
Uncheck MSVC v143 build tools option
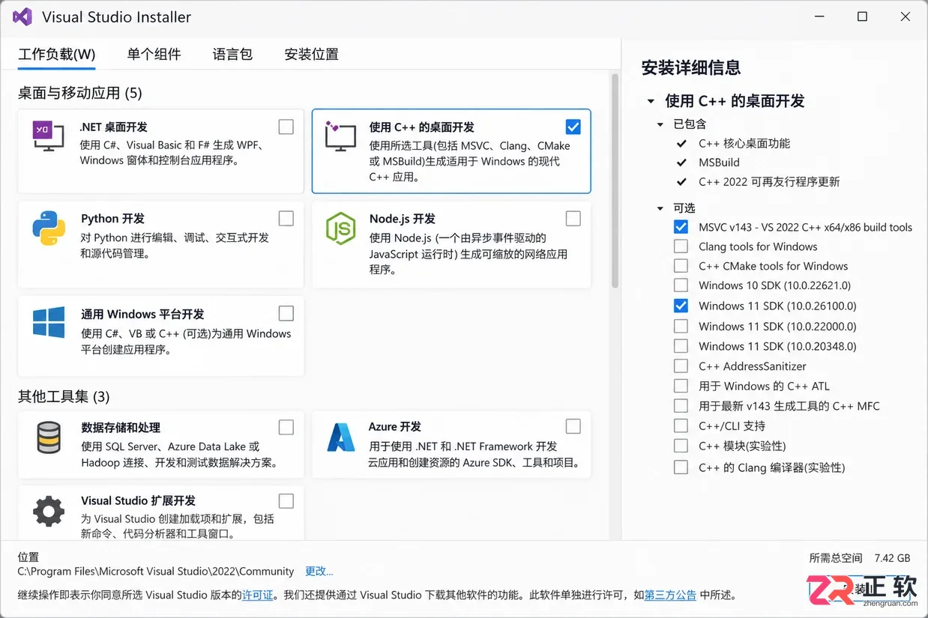coord(681,227)
